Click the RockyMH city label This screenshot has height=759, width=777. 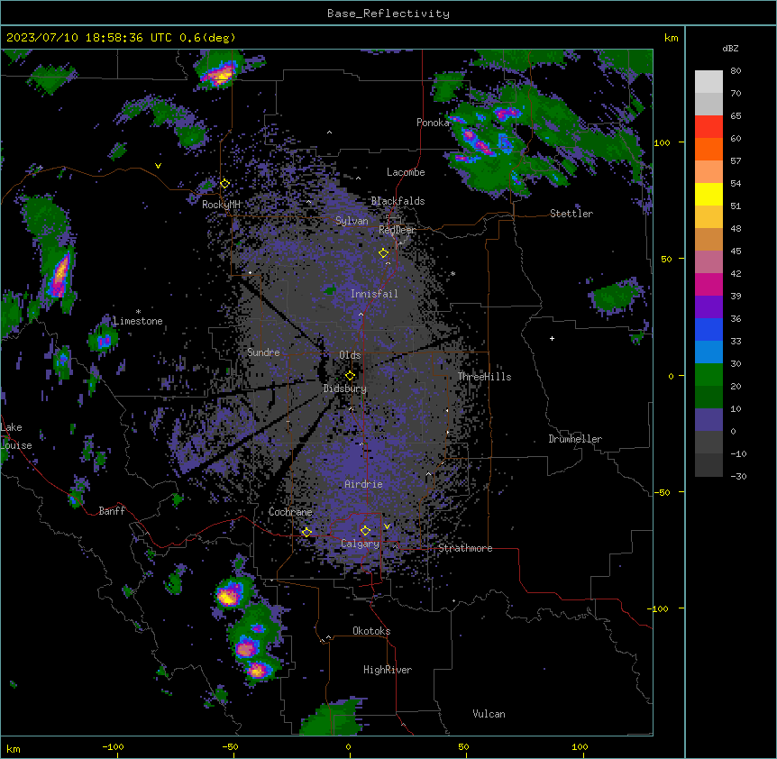pyautogui.click(x=222, y=205)
